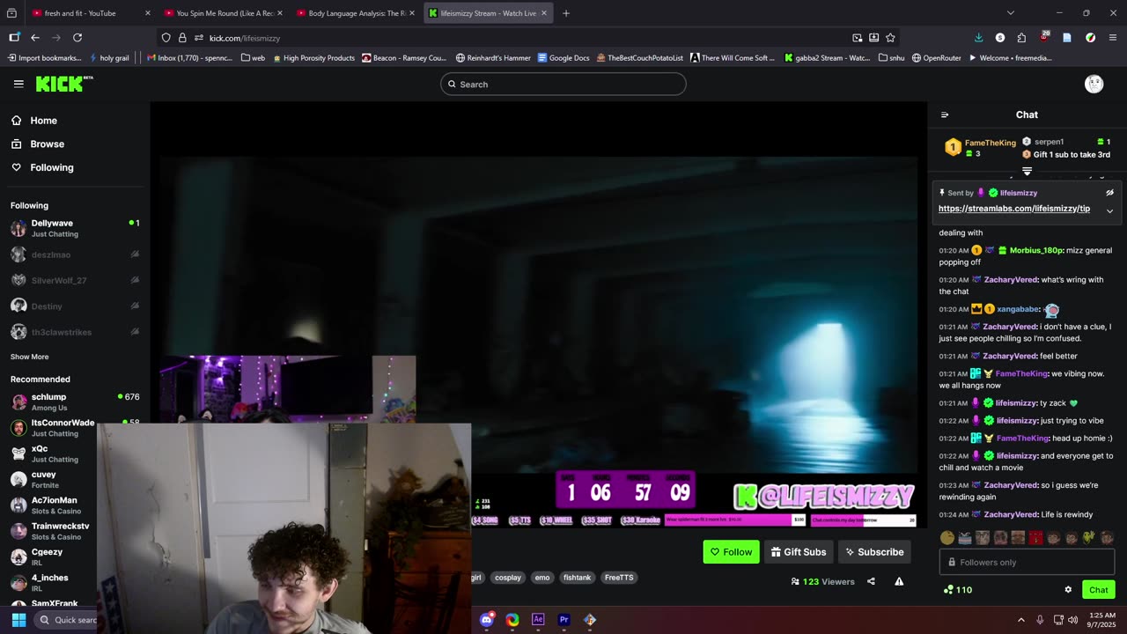This screenshot has height=634, width=1127.
Task: Bookmark this page star icon
Action: pos(890,38)
